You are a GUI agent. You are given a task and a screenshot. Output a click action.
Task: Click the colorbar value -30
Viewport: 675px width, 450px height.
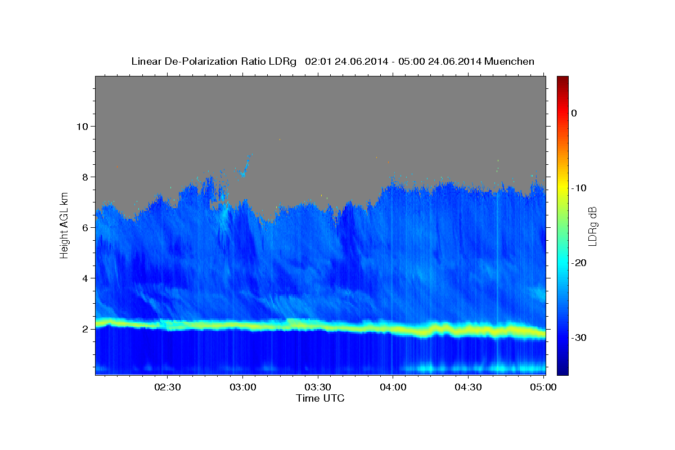[x=579, y=337]
